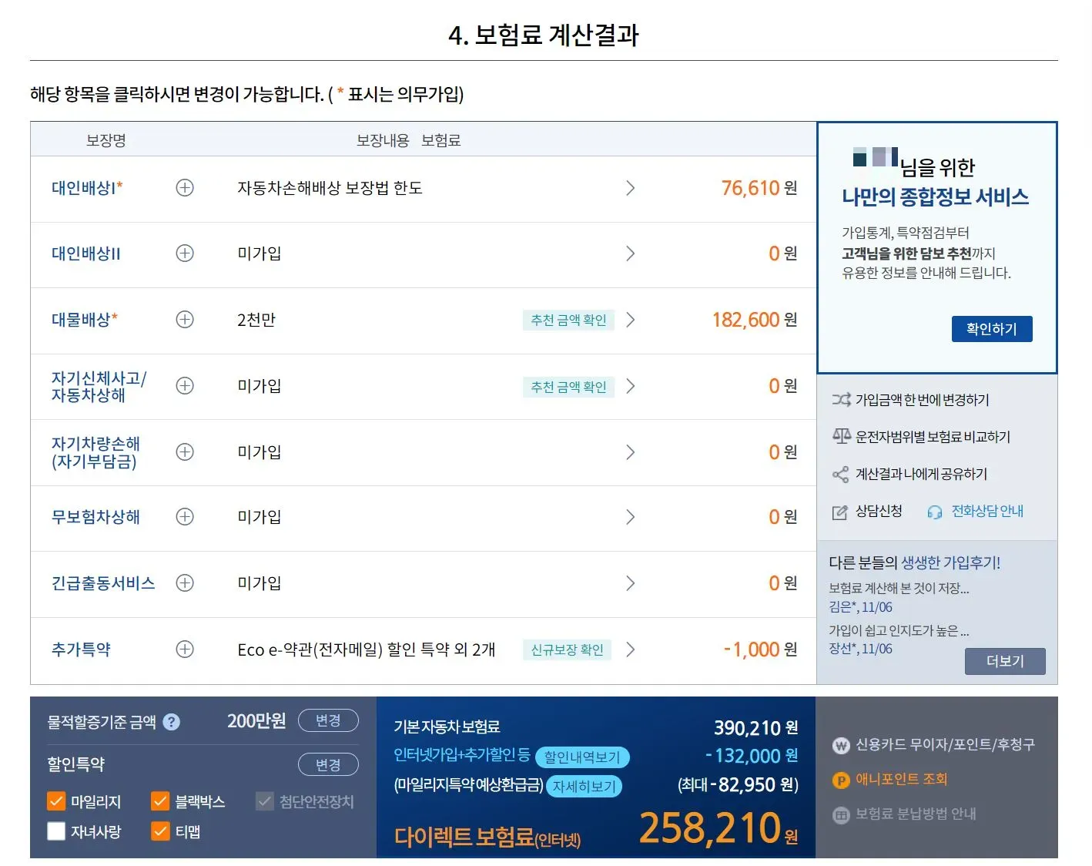Expand 대물배상 details with the plus icon
This screenshot has height=866, width=1092.
(x=185, y=320)
